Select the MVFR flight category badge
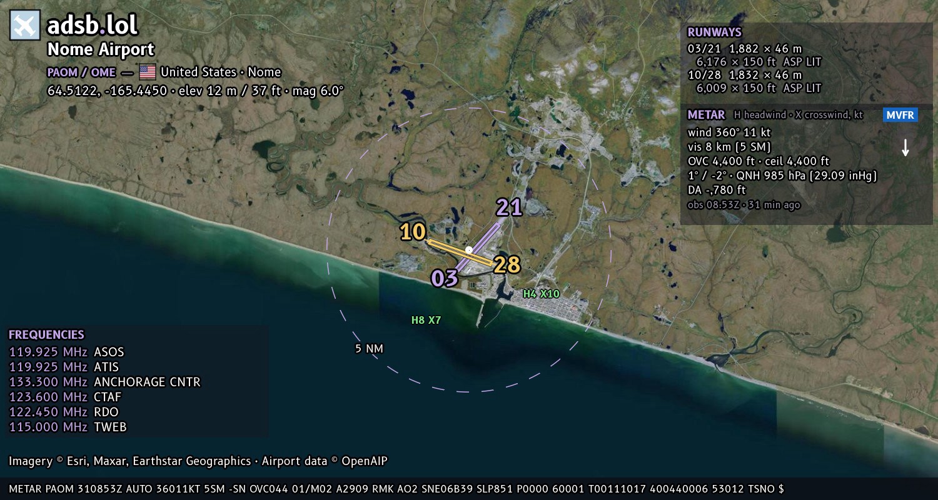The width and height of the screenshot is (938, 500). point(900,115)
